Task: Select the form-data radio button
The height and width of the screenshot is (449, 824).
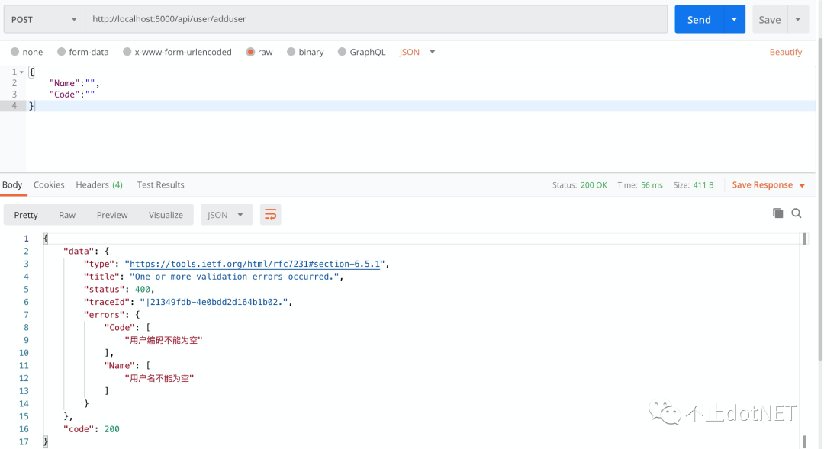Action: point(62,52)
